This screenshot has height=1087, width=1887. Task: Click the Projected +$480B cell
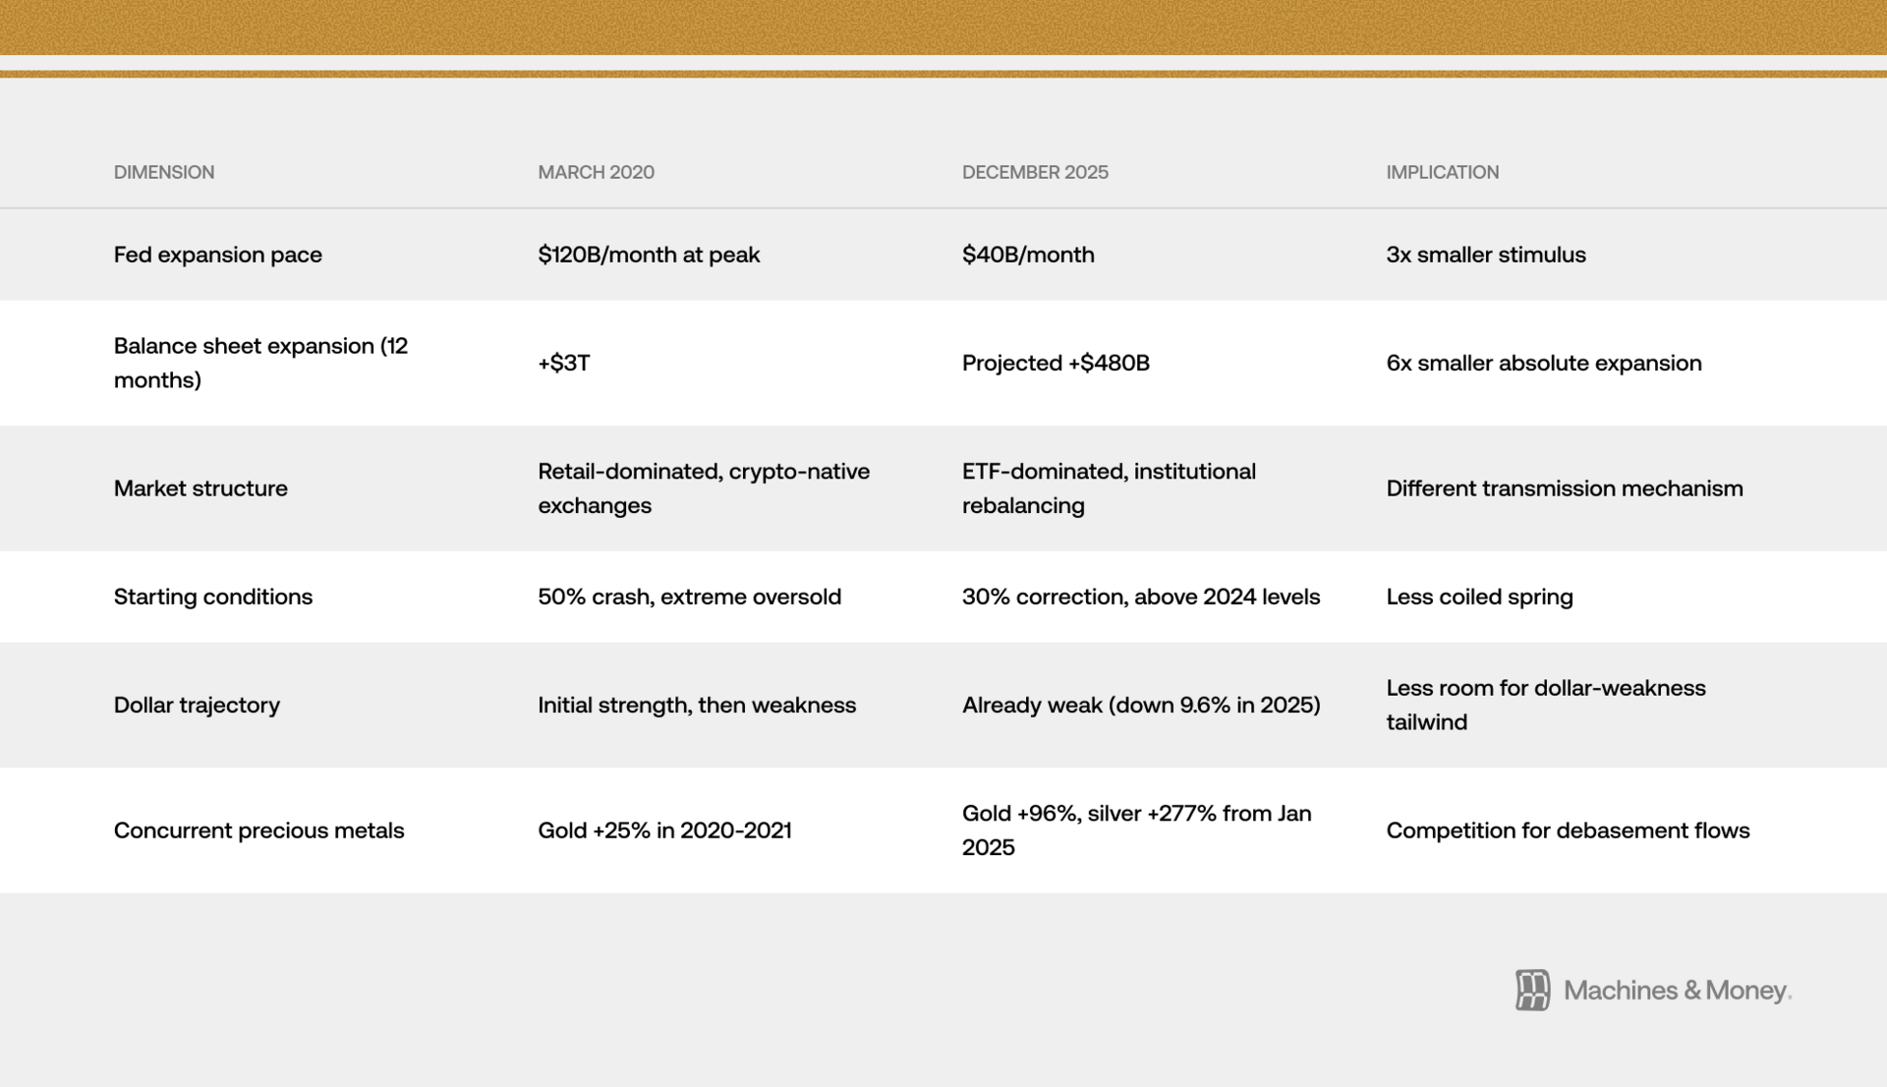1055,363
